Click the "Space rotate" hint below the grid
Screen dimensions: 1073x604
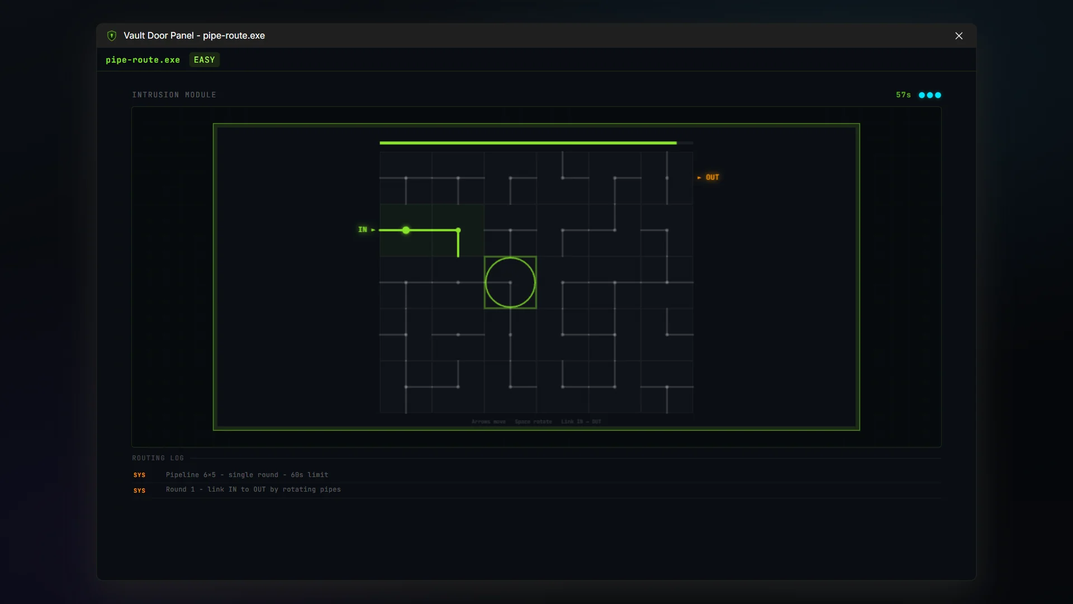[x=533, y=422]
